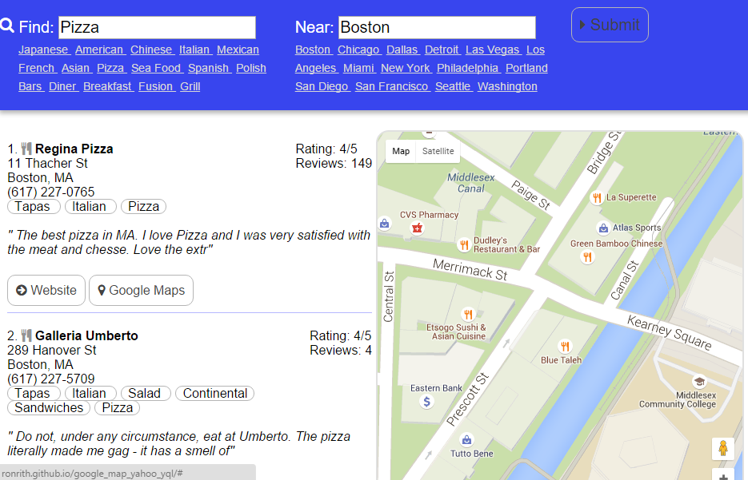Select the Etsogo Sushi restaurant marker

[468, 314]
